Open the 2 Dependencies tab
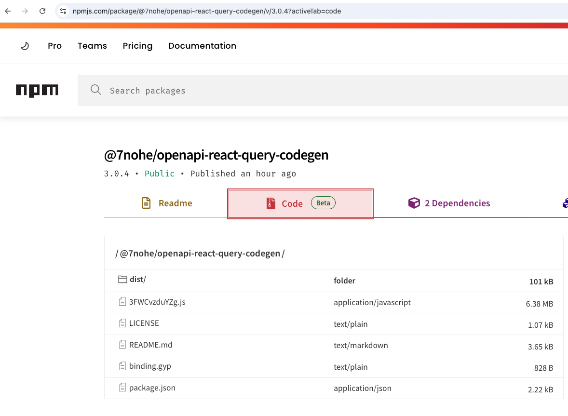Screen dimensions: 568x416 pos(449,203)
